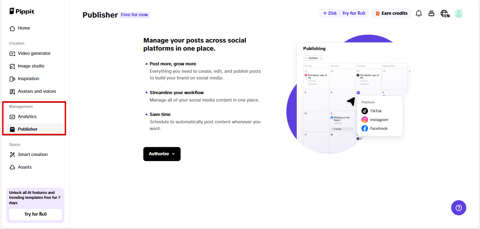Open the user profile avatar
480x229 pixels.
459,13
